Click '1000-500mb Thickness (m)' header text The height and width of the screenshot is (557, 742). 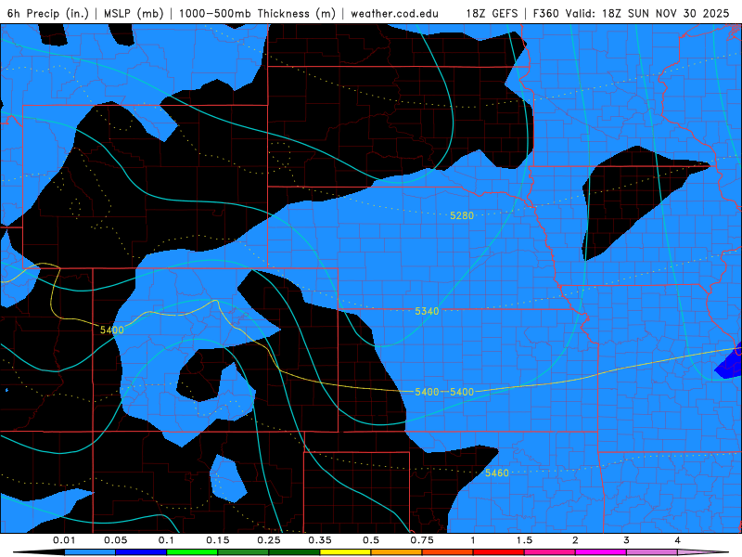(257, 13)
